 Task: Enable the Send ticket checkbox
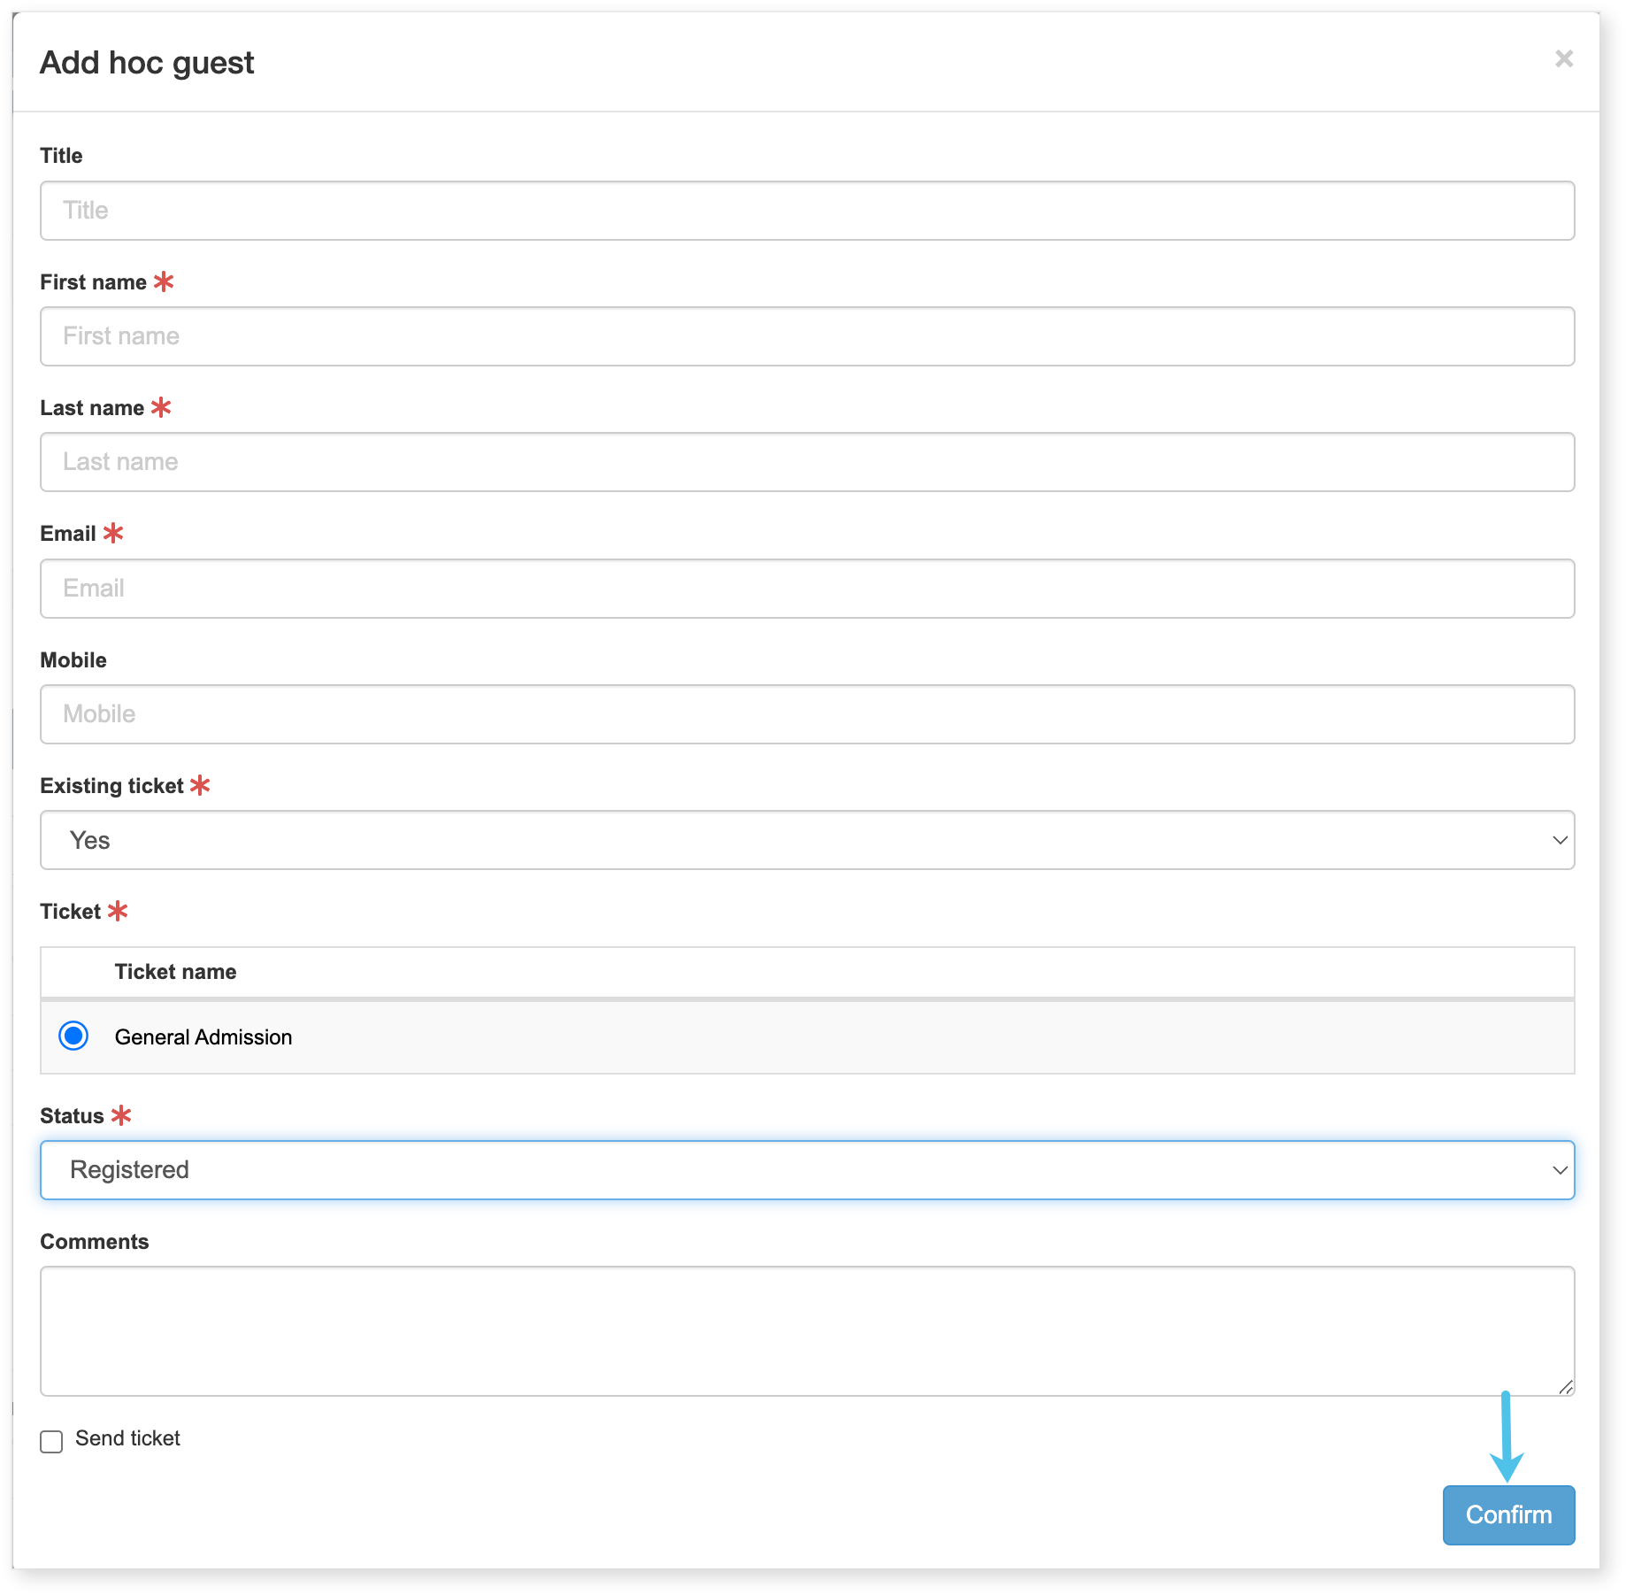point(51,1441)
